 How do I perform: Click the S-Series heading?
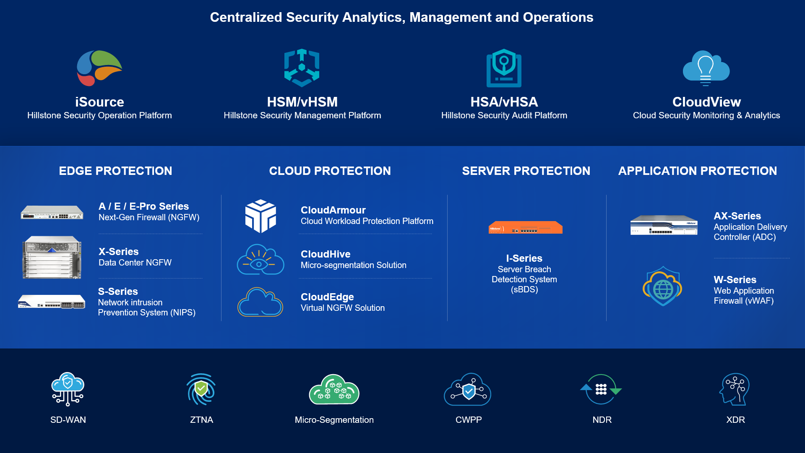118,292
